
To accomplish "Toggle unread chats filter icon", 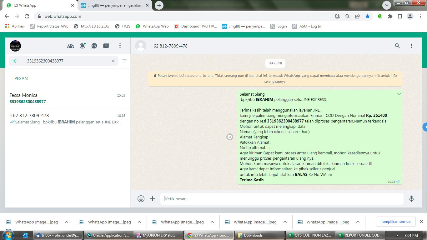I will [x=124, y=61].
